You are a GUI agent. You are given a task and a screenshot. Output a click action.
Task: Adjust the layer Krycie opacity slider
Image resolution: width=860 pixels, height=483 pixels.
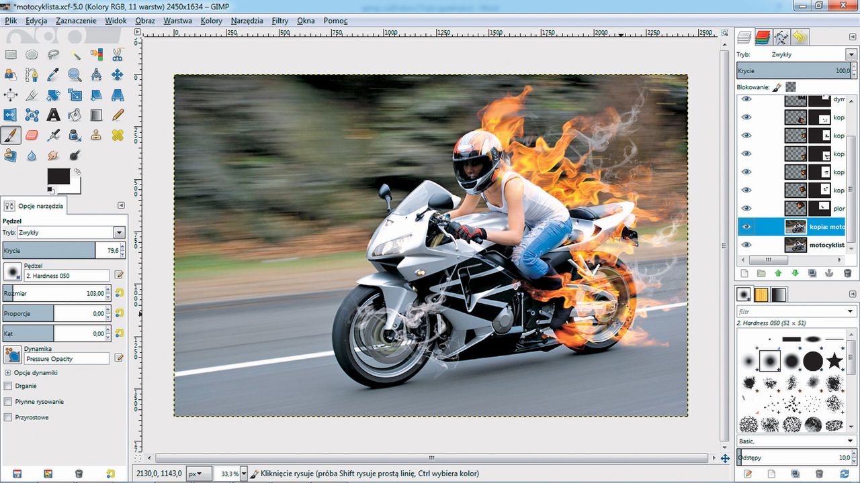tap(795, 70)
